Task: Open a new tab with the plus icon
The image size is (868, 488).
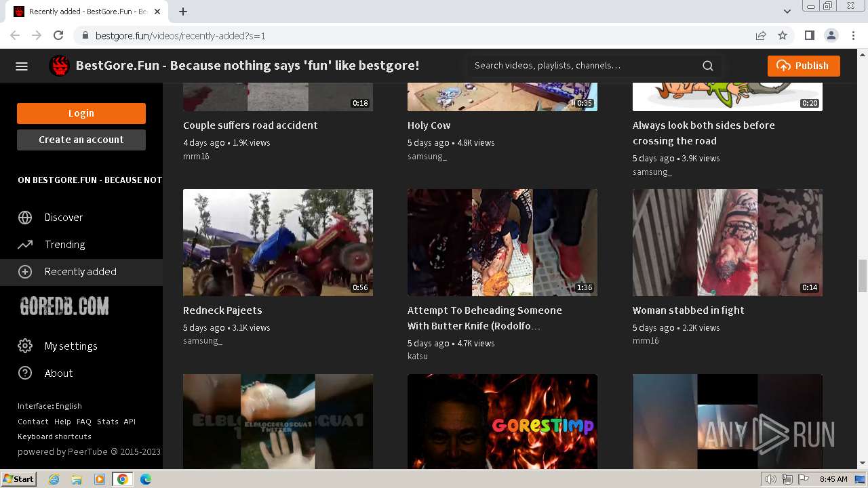Action: (183, 12)
